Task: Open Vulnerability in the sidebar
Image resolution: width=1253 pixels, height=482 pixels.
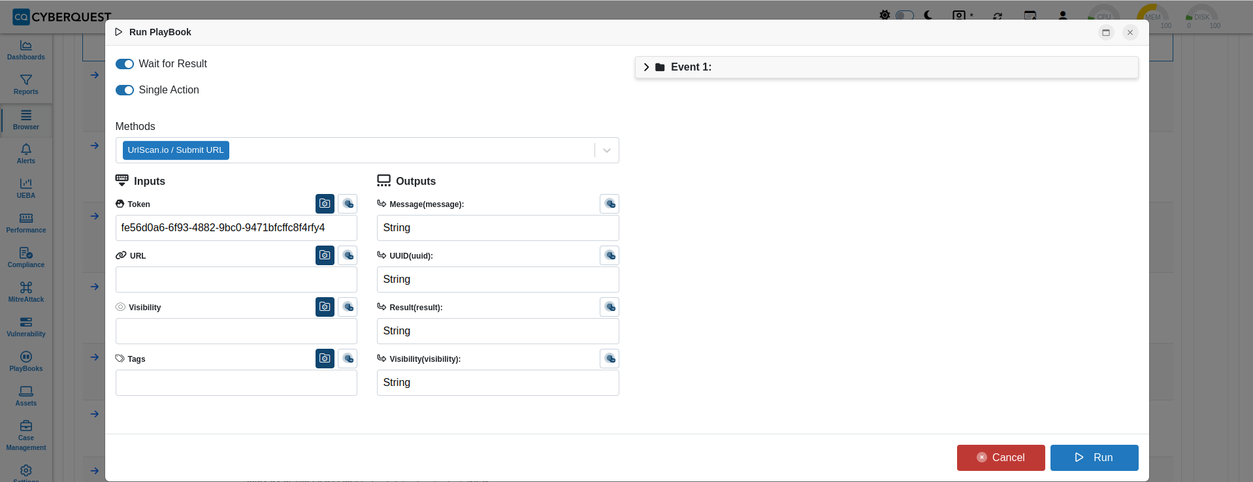Action: coord(26,327)
